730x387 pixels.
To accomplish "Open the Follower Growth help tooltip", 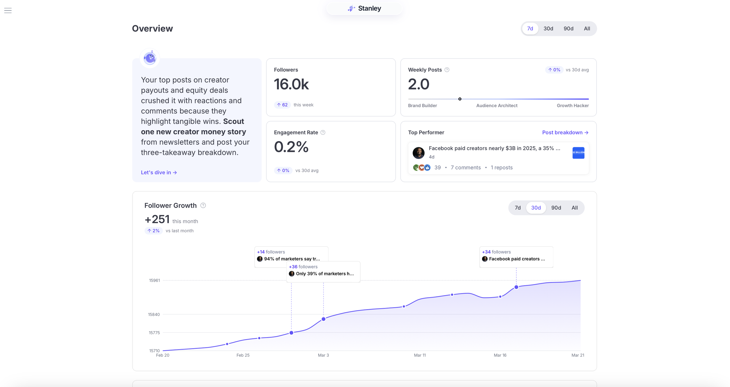I will tap(203, 205).
